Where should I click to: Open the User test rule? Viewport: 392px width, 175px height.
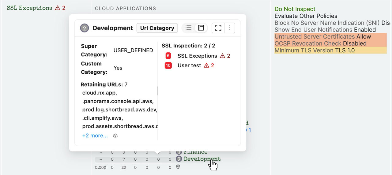click(x=189, y=65)
